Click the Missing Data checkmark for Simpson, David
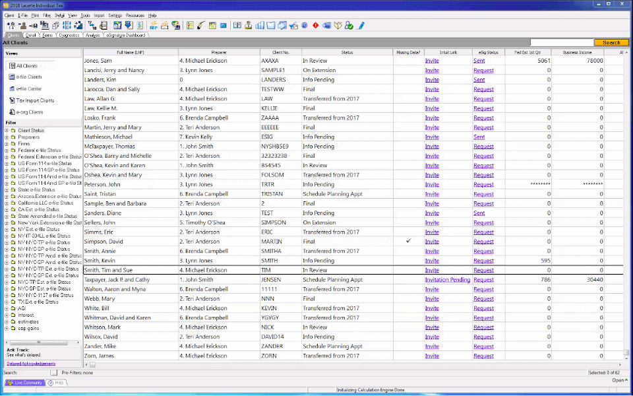The image size is (633, 396). tap(409, 241)
